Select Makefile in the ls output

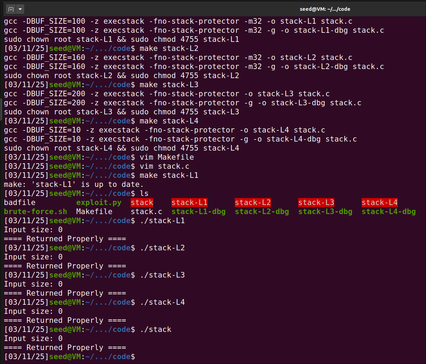(94, 212)
